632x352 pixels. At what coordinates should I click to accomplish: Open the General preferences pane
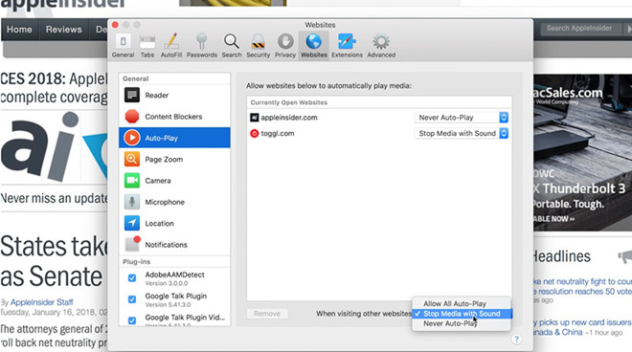point(123,46)
